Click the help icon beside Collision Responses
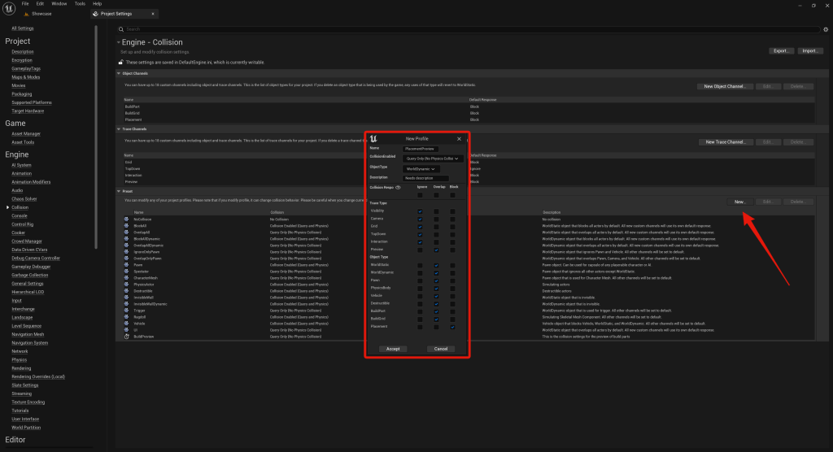Image resolution: width=833 pixels, height=452 pixels. [x=397, y=187]
